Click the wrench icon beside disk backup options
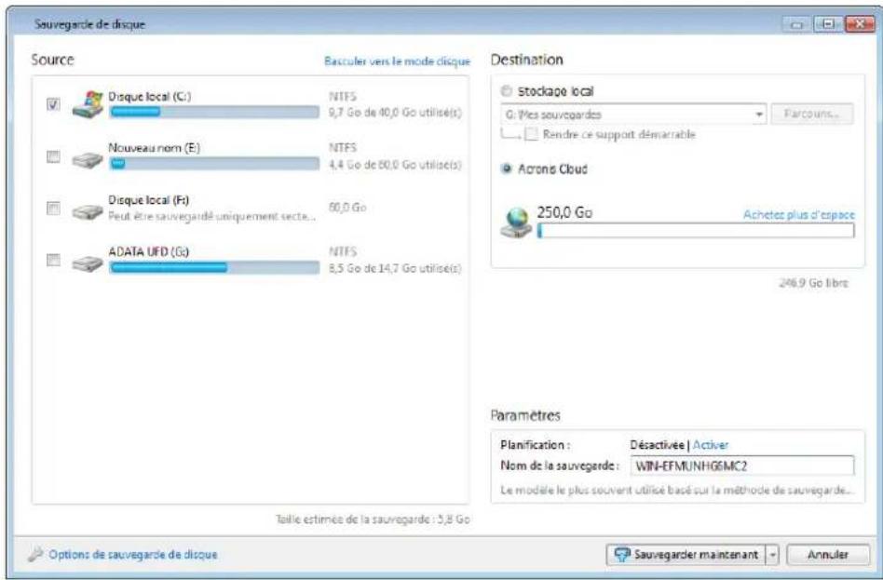 34,554
